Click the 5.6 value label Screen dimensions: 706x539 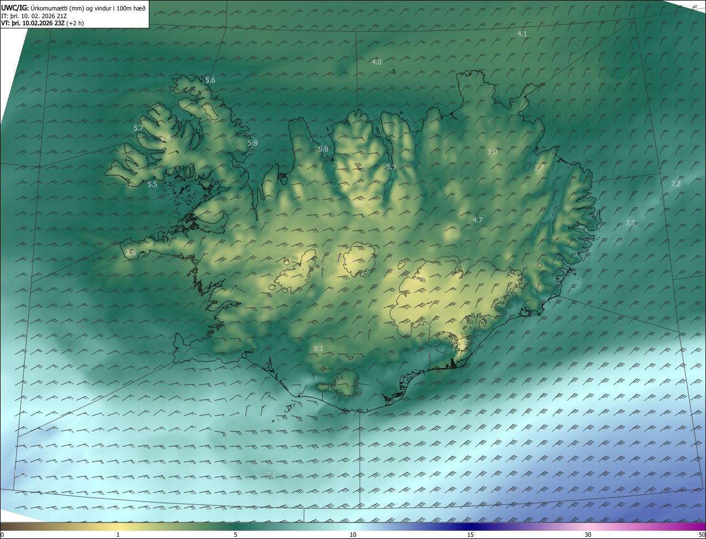(210, 80)
